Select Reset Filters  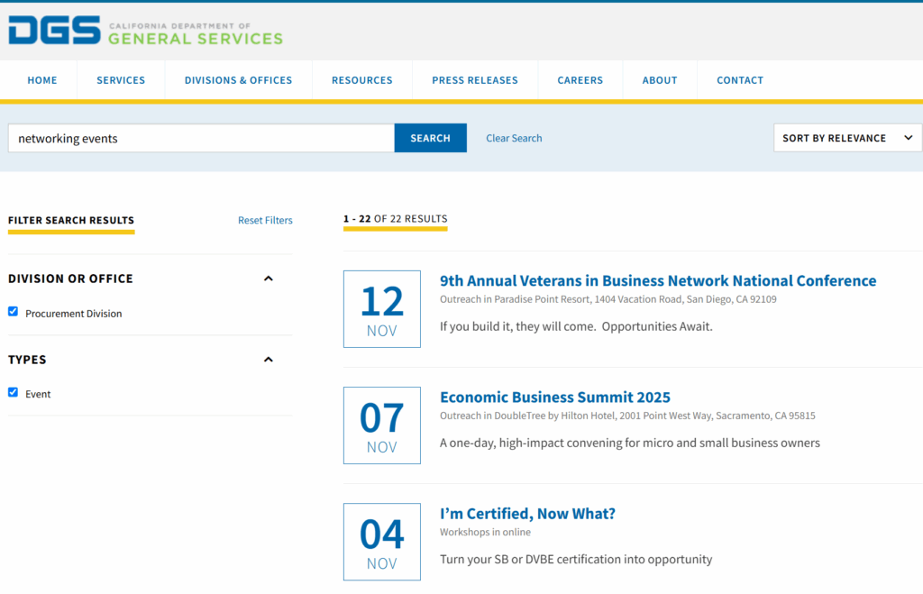[265, 220]
